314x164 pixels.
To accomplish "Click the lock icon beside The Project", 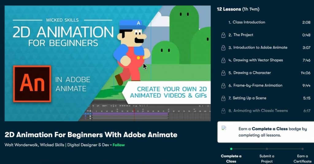I will coord(223,35).
